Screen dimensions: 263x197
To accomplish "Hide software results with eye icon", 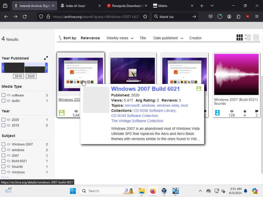I will tap(8, 95).
